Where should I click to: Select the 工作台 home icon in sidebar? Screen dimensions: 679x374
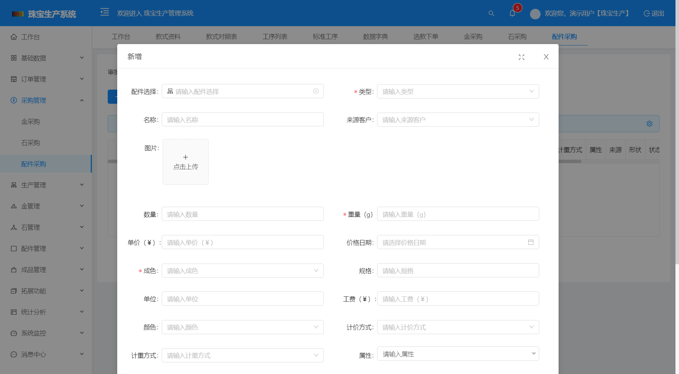click(x=14, y=36)
